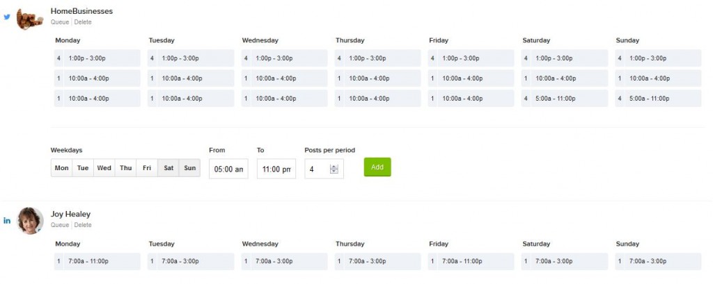The height and width of the screenshot is (284, 713).
Task: Open the To time field
Action: pos(276,169)
